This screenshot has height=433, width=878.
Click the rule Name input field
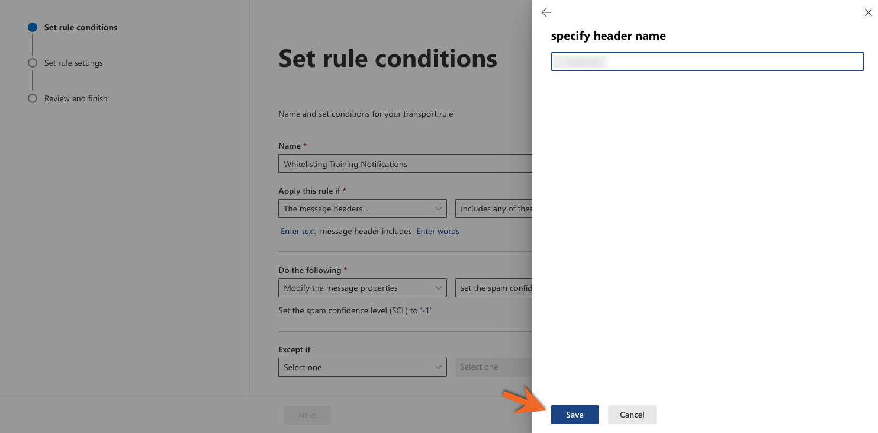click(405, 164)
